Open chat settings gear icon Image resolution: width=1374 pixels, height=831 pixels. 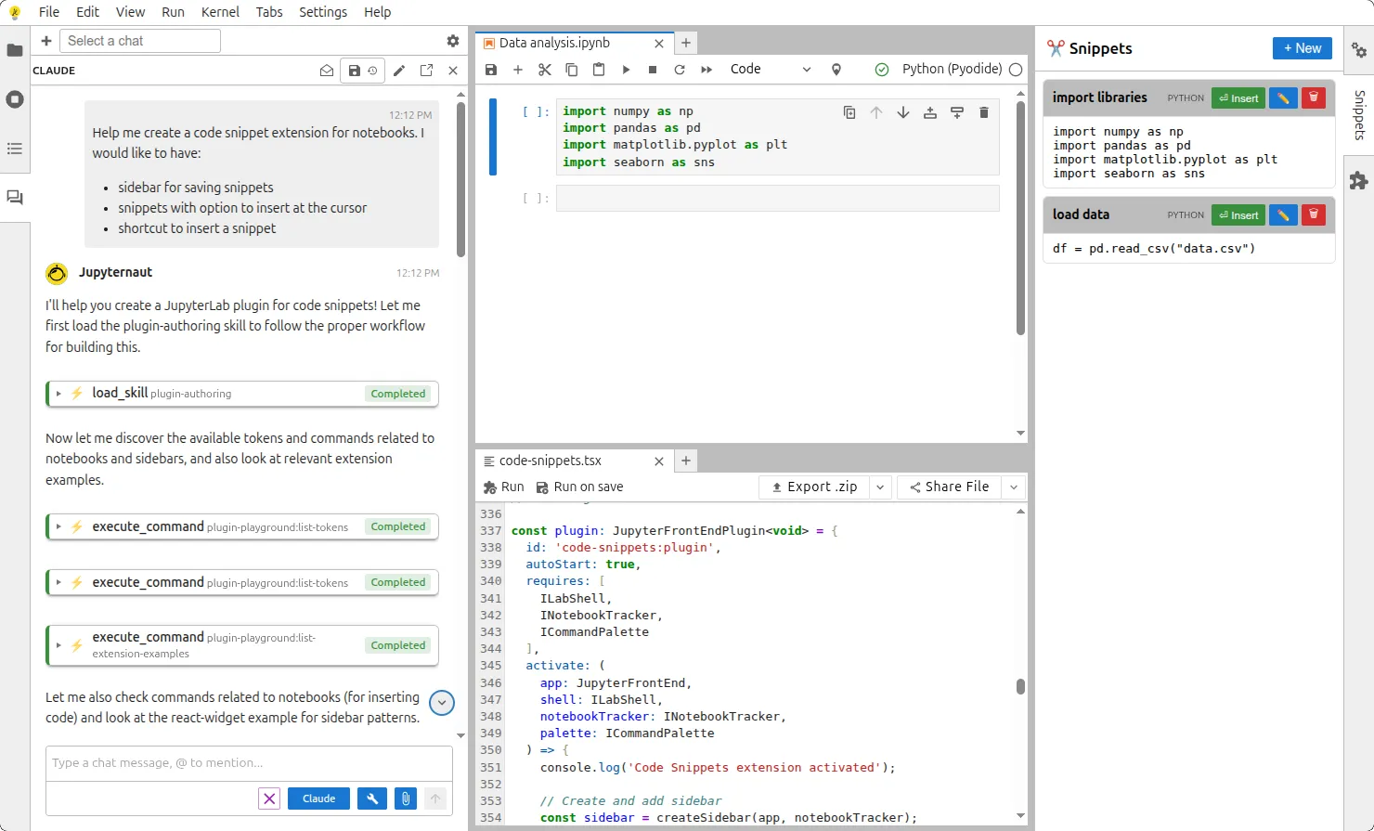point(453,41)
